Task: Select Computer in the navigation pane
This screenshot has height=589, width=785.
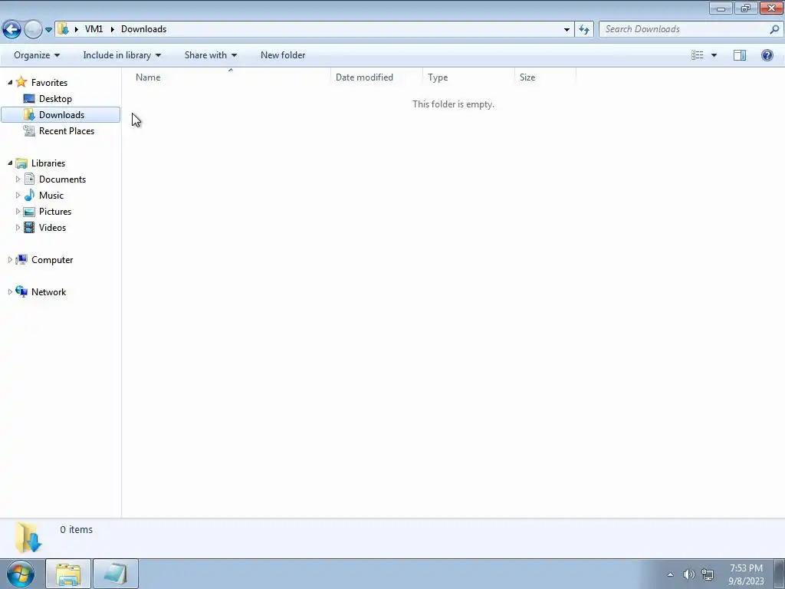Action: pyautogui.click(x=52, y=260)
